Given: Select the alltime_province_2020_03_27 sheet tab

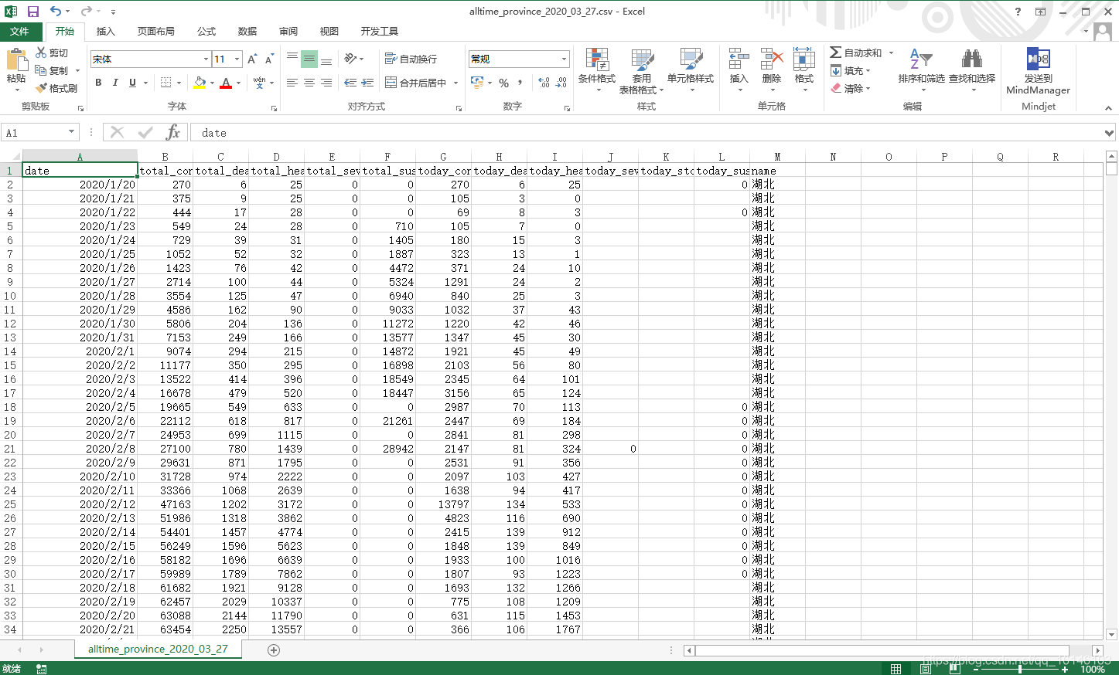Looking at the screenshot, I should tap(158, 650).
